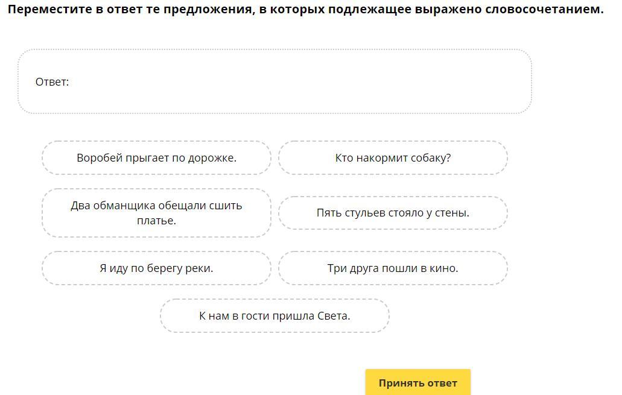Pick card 'Два обманщика обещали сшить платье.'

[156, 213]
